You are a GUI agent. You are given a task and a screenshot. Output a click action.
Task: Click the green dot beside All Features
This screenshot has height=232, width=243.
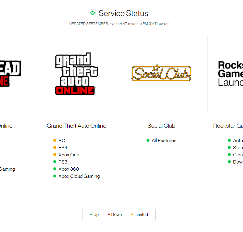tap(148, 140)
